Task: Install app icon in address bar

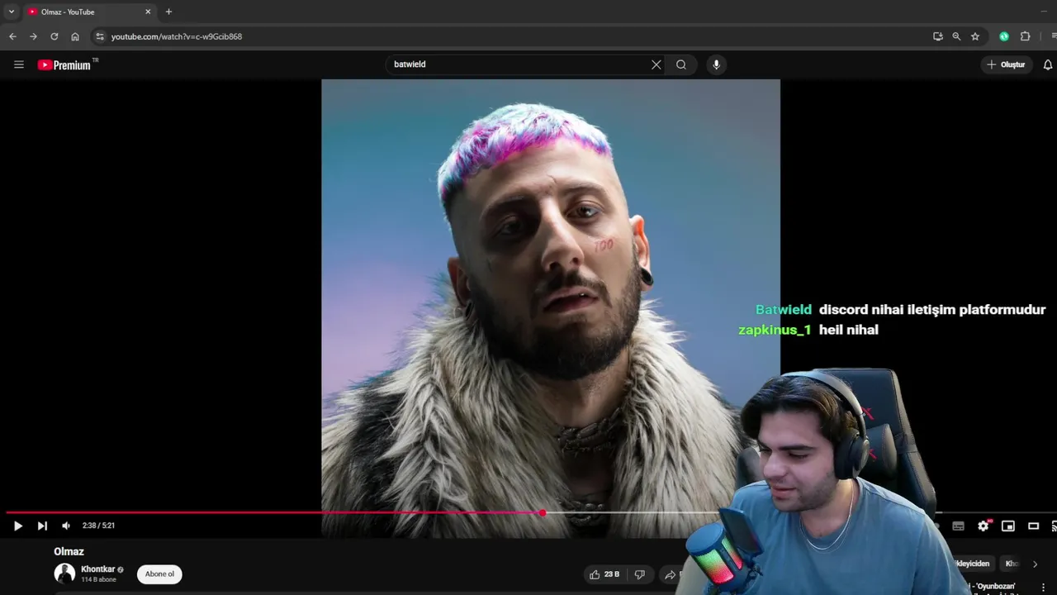Action: click(x=938, y=36)
